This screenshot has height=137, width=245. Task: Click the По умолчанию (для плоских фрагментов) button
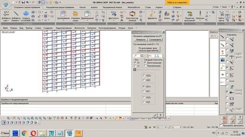(x=149, y=49)
